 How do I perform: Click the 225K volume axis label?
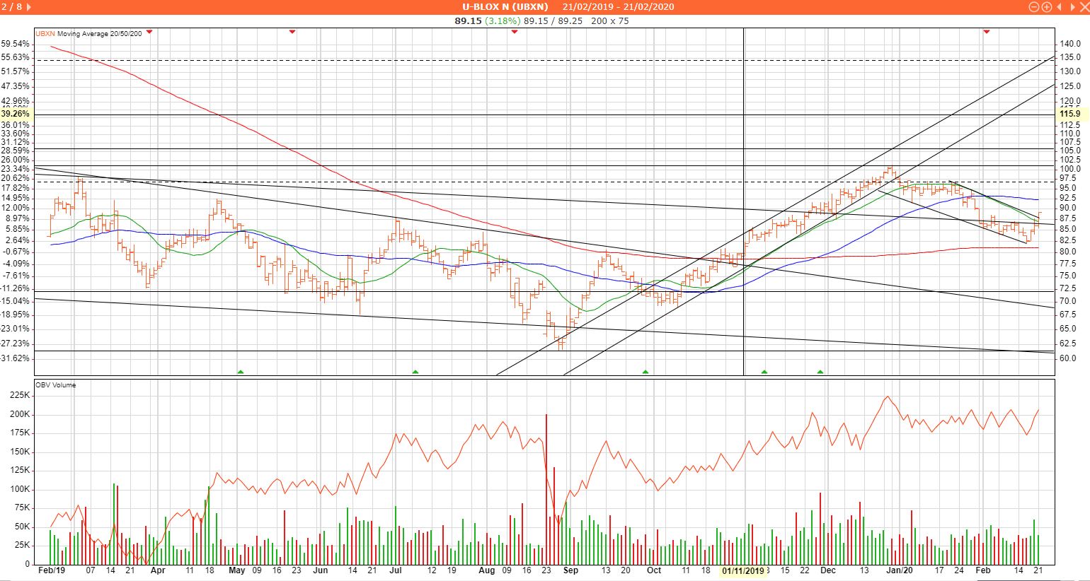tap(19, 396)
